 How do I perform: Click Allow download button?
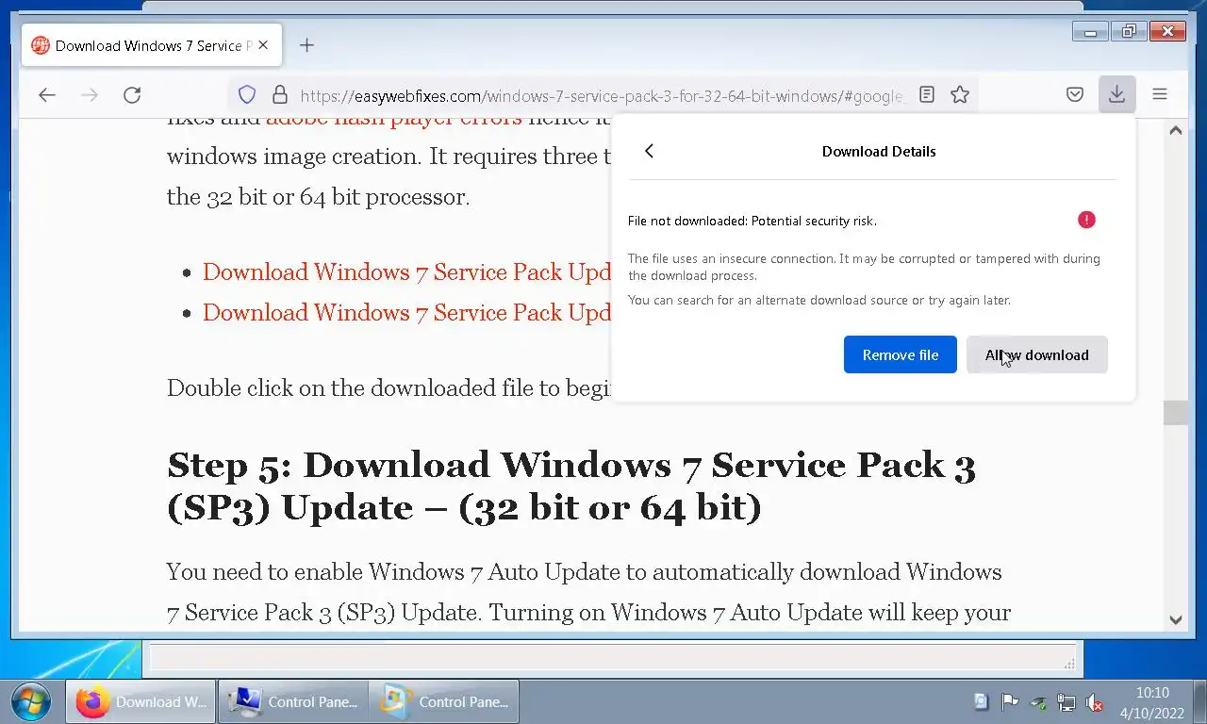[1037, 354]
